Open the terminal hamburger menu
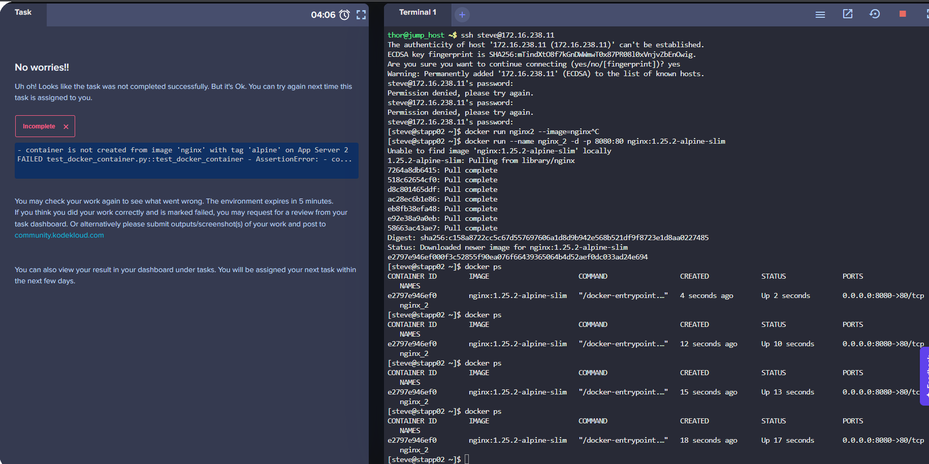Viewport: 929px width, 464px height. point(820,15)
